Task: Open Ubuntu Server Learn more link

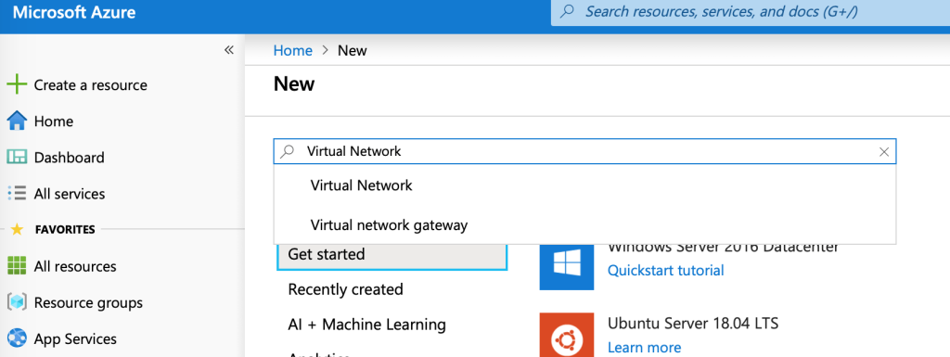Action: pos(644,348)
